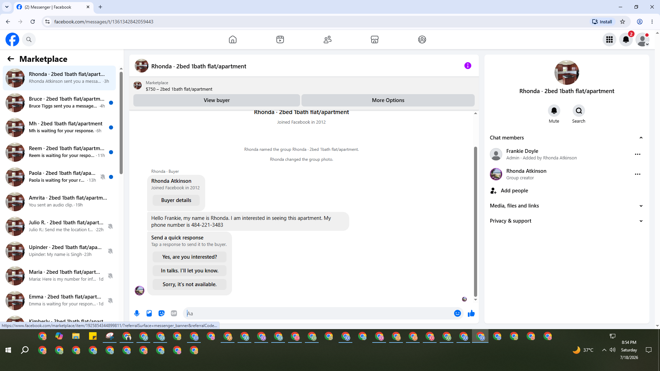
Task: Open the tab search dropdown arrow
Action: pyautogui.click(x=7, y=7)
